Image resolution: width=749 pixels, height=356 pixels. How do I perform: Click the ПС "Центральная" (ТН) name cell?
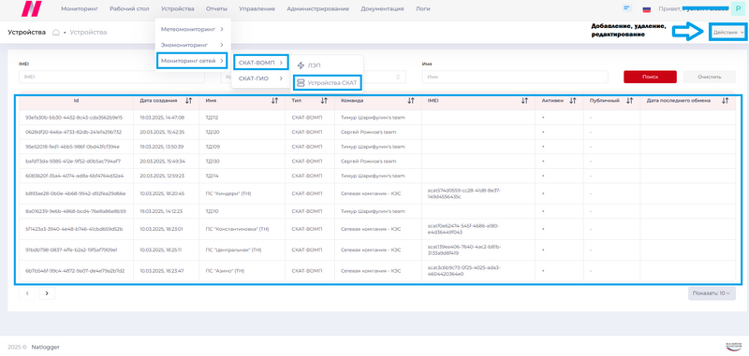[x=233, y=249]
